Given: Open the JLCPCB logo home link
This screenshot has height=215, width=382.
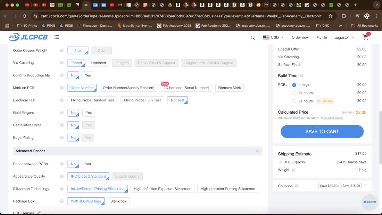Looking at the screenshot, I should click(28, 37).
